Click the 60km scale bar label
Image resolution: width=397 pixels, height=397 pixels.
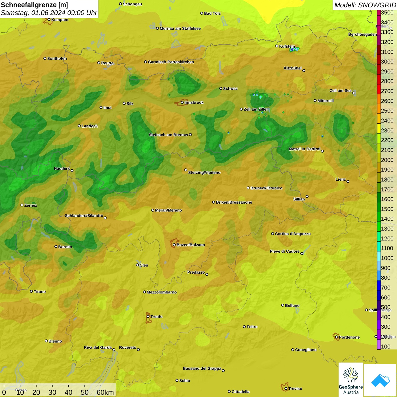[105, 392]
